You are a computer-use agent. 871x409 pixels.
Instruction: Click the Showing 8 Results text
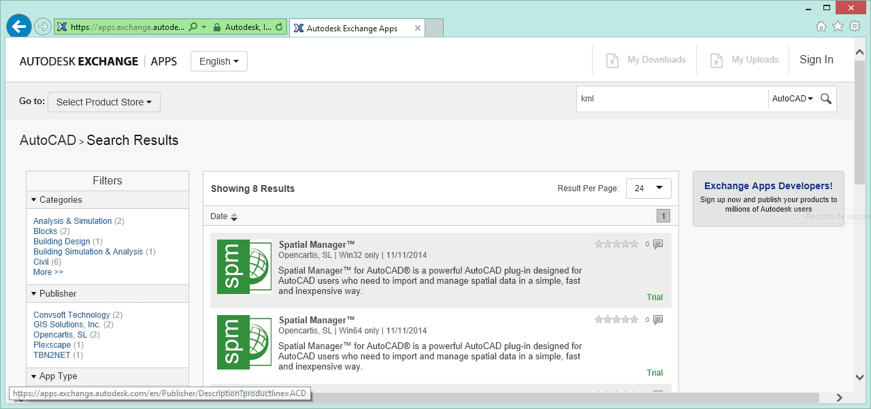(x=252, y=189)
